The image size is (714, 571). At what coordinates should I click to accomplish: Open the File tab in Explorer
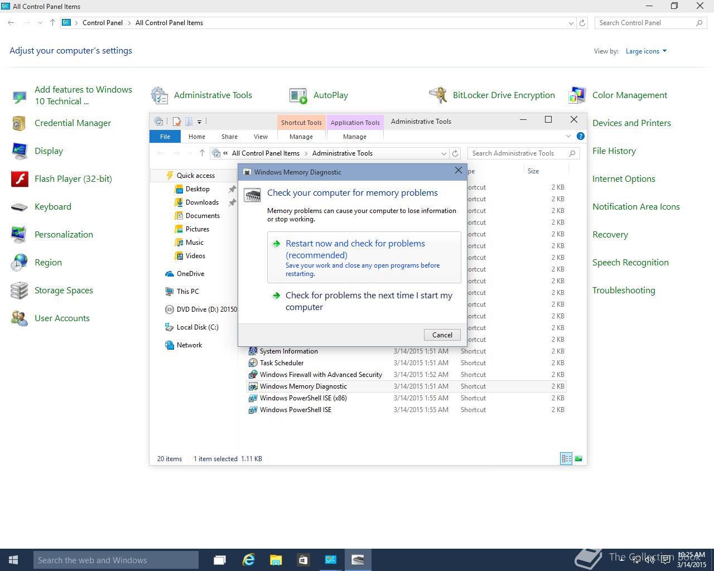[x=165, y=137]
